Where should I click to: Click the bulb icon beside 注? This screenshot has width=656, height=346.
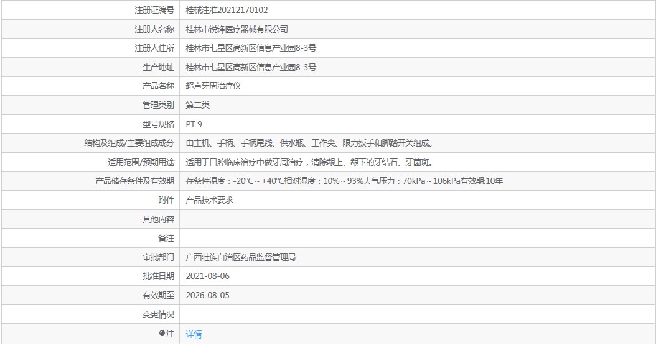pyautogui.click(x=162, y=334)
